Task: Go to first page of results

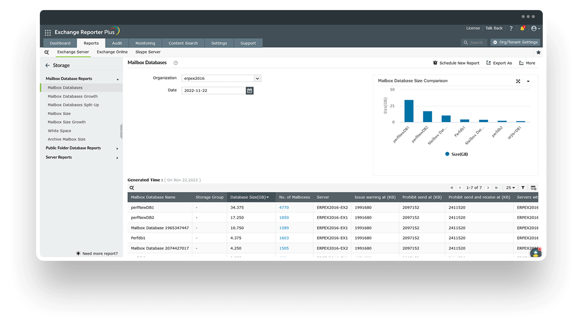Action: tap(452, 188)
